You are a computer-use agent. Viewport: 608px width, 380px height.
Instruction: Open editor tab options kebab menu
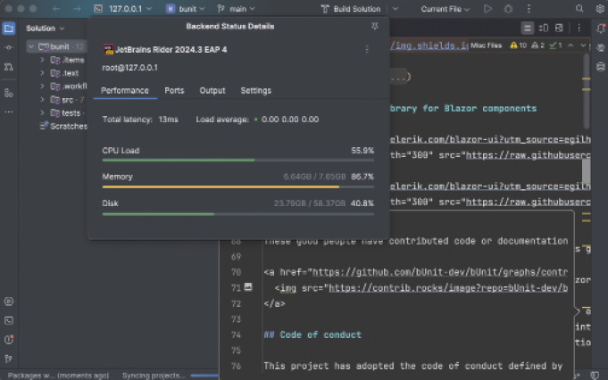pos(579,28)
